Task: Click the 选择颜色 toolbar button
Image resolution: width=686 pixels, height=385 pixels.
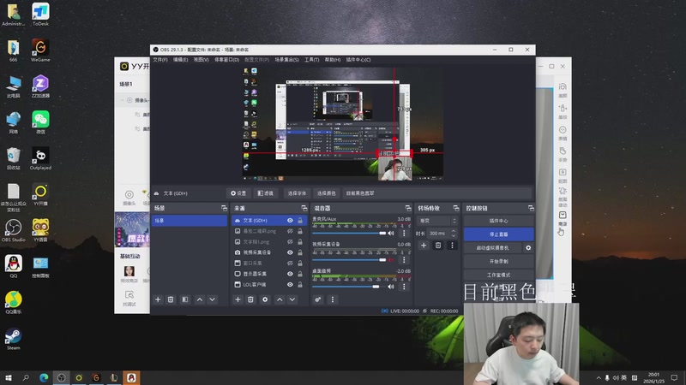Action: pos(327,193)
